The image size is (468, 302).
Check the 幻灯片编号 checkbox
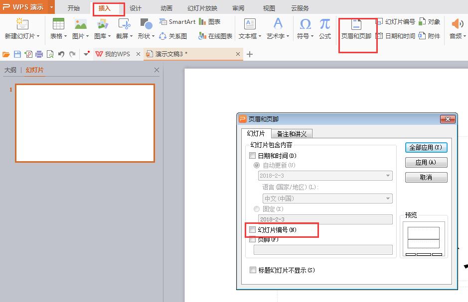tap(253, 230)
